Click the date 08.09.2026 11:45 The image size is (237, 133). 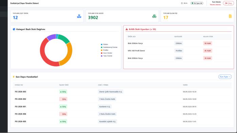(189, 122)
